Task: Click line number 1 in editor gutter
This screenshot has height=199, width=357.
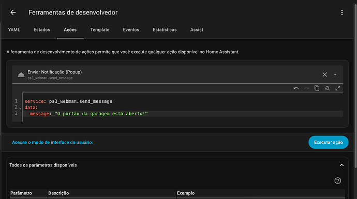Action: coord(16,101)
